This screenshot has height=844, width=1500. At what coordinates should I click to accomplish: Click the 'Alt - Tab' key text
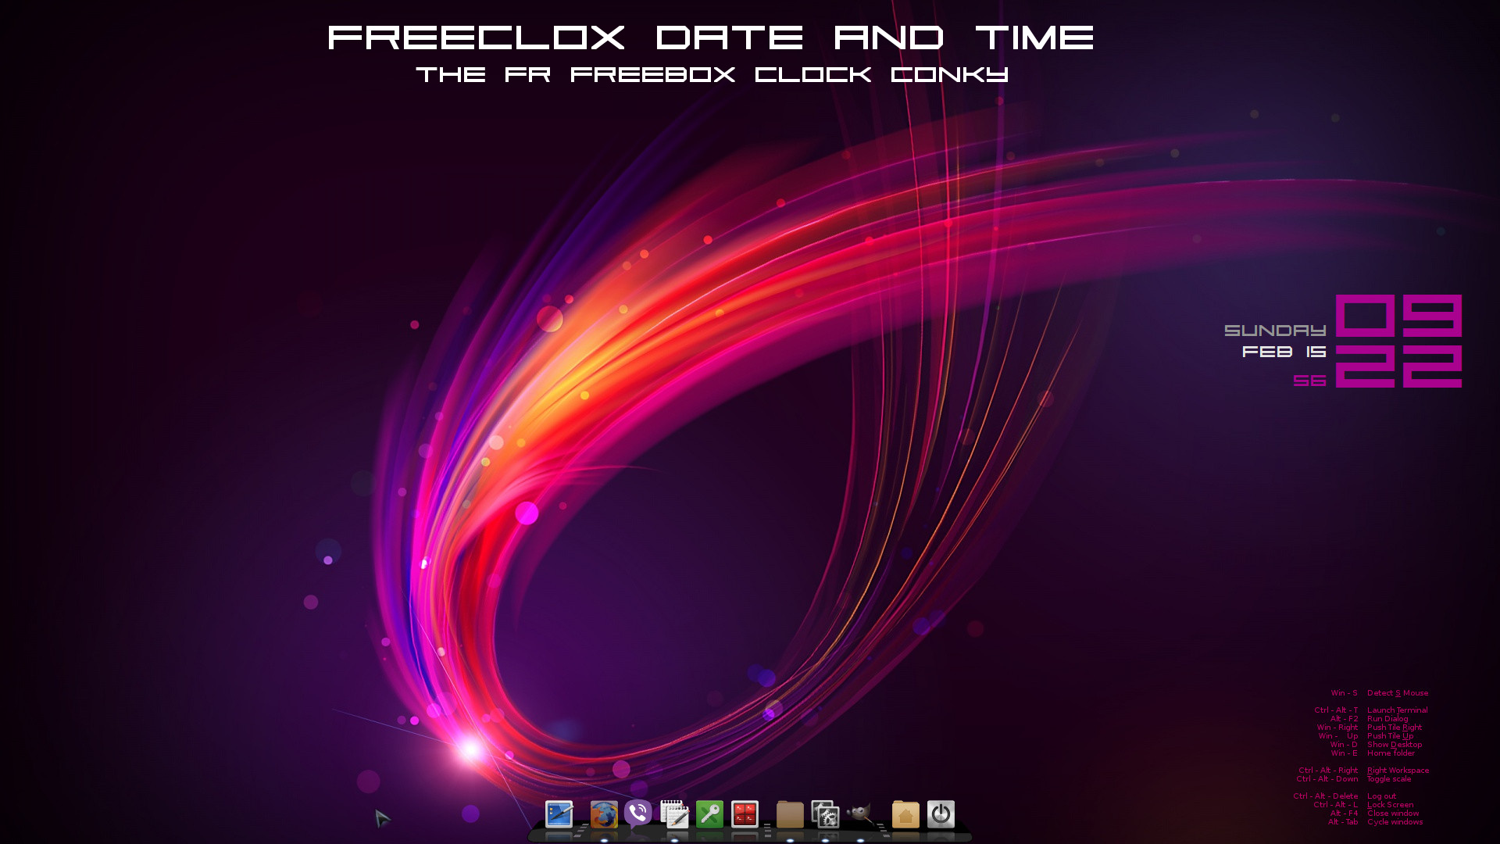[x=1343, y=822]
